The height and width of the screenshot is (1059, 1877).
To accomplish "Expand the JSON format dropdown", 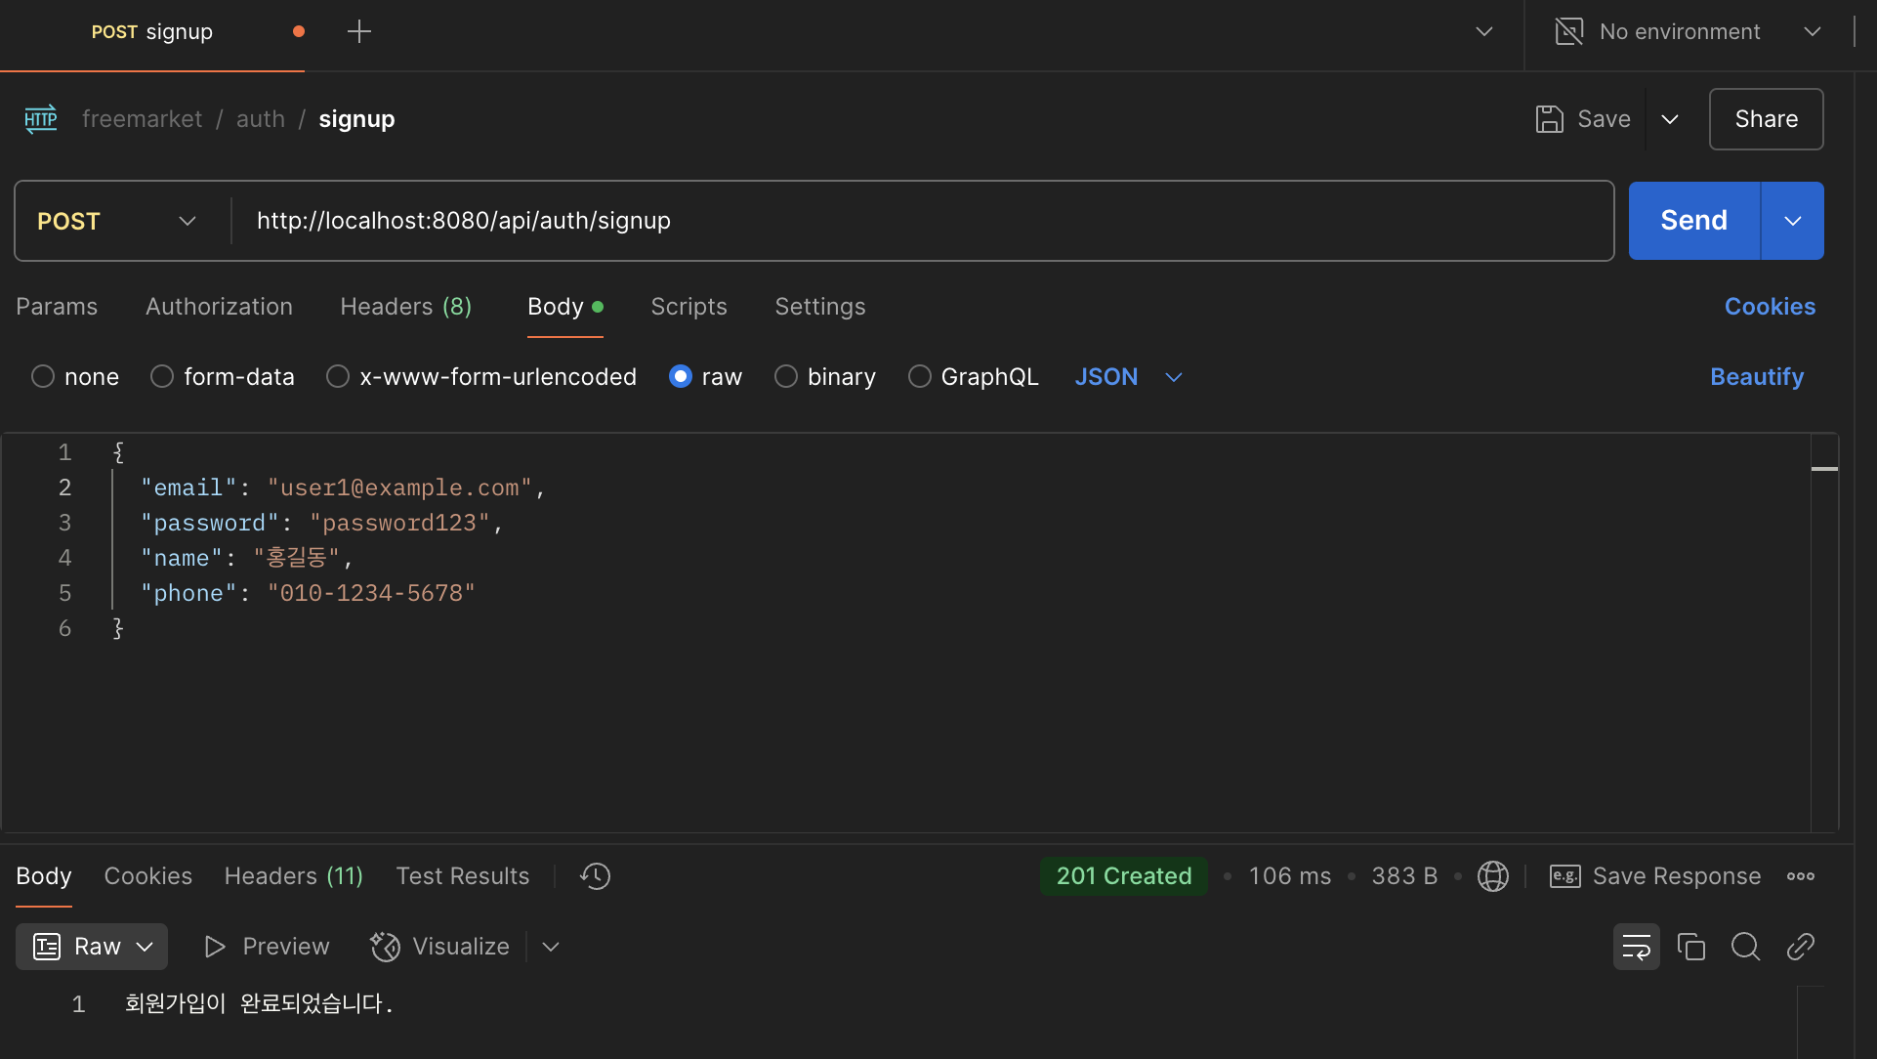I will point(1174,377).
